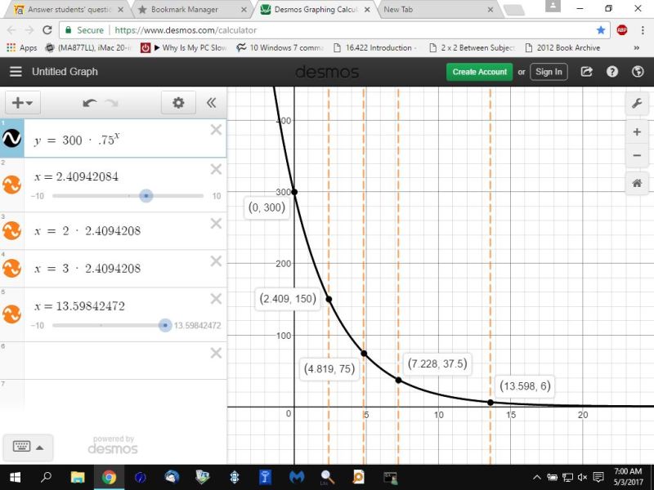This screenshot has width=654, height=490.
Task: Open the Adblock Plus extension icon
Action: pyautogui.click(x=621, y=30)
